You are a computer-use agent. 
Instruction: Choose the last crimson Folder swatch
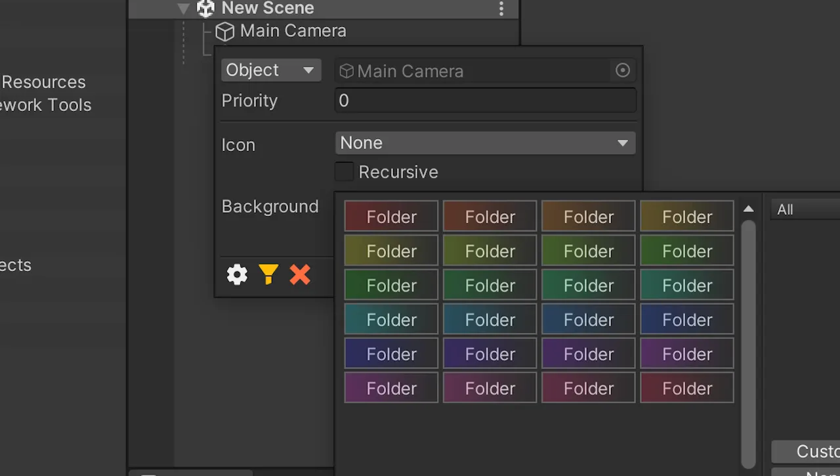tap(686, 388)
